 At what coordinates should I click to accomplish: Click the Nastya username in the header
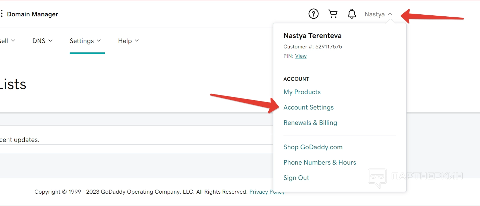pos(374,14)
